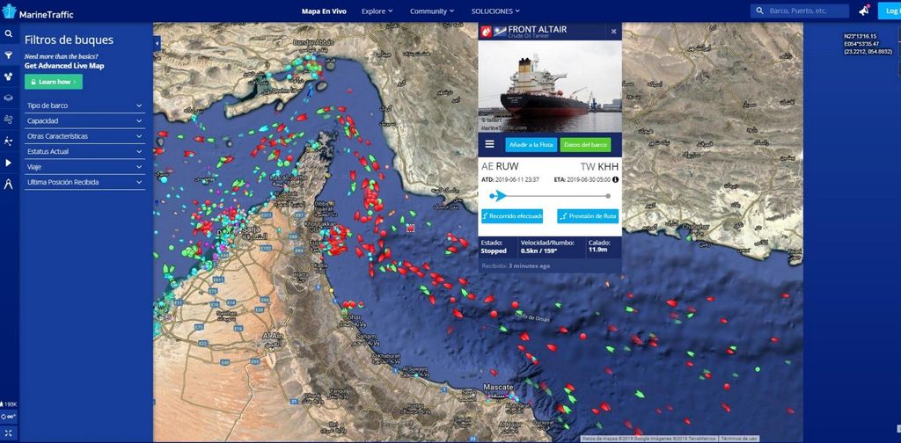The image size is (901, 443).
Task: Close the FRONT ALTAIR vessel popup
Action: tap(613, 32)
